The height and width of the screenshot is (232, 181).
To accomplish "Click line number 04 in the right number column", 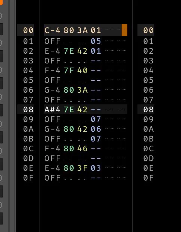I will point(148,71).
